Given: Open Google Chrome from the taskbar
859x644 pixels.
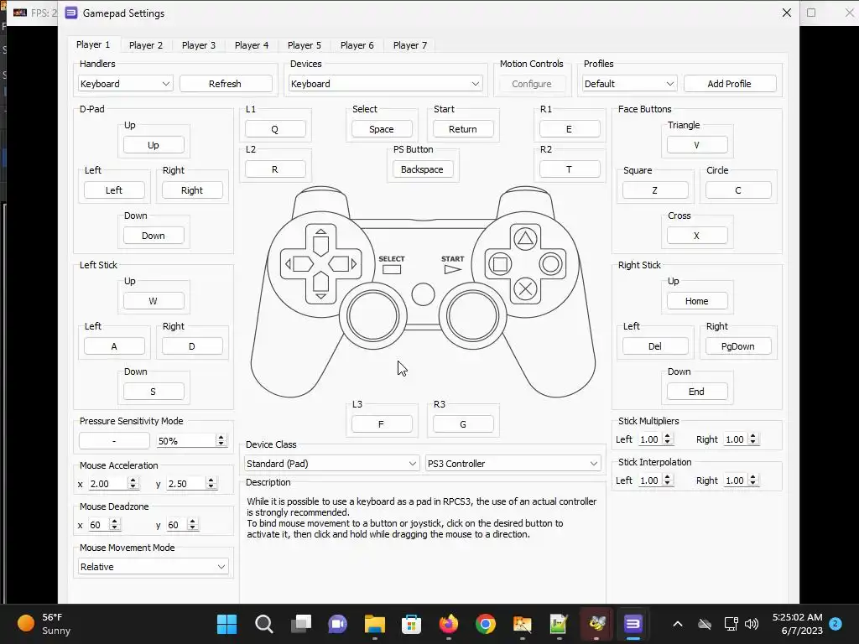Looking at the screenshot, I should [486, 624].
